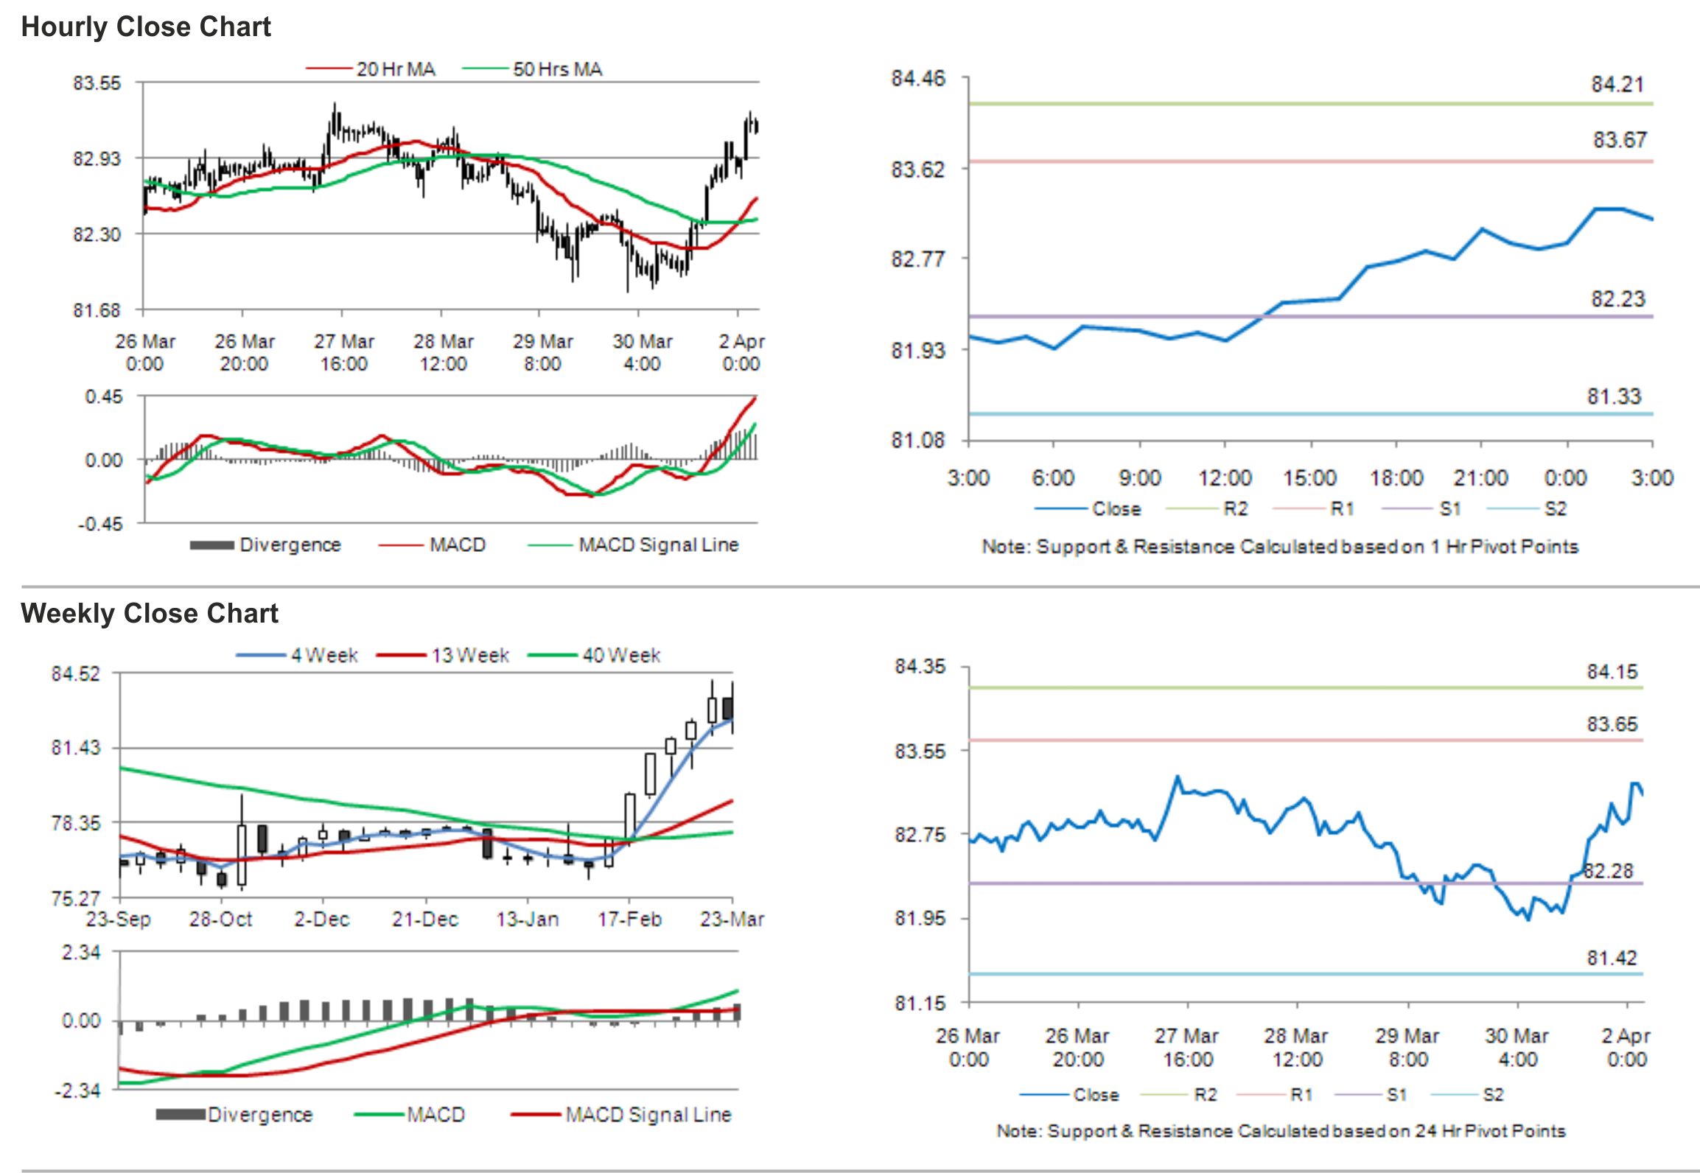
Task: Click the 82.93 axis value on hourly chart
Action: click(x=97, y=158)
